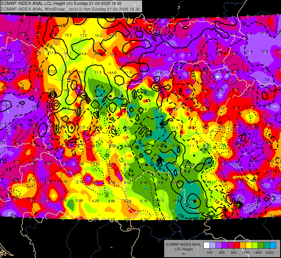Click the legend tick label 100
This screenshot has height=258, width=281.
pyautogui.click(x=210, y=253)
